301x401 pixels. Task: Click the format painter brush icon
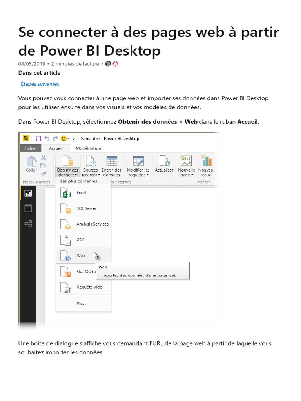pos(44,173)
